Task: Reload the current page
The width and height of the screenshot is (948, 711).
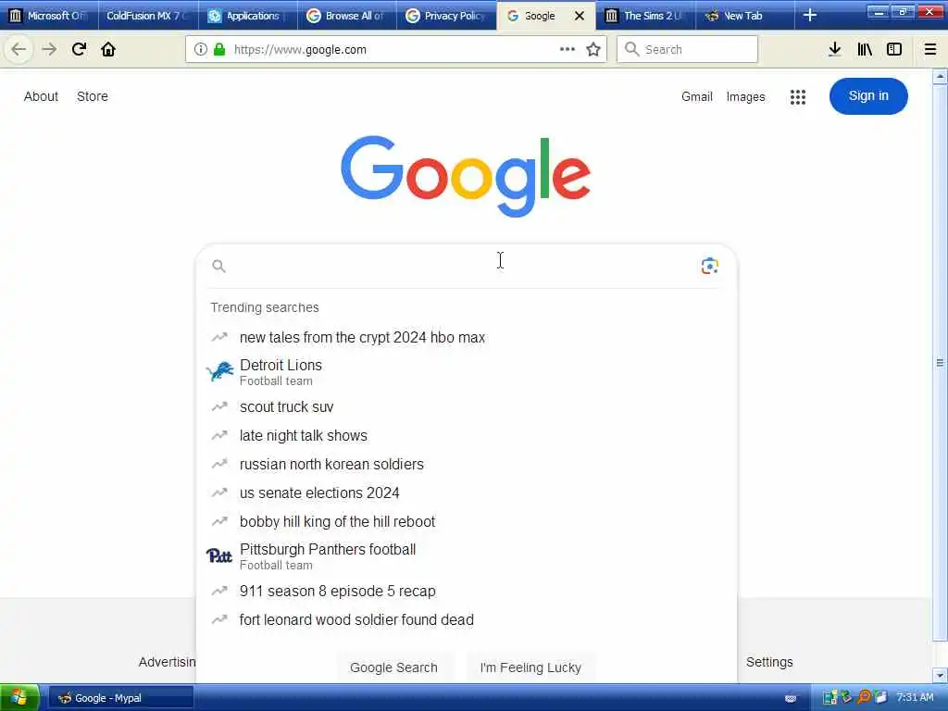Action: tap(79, 50)
